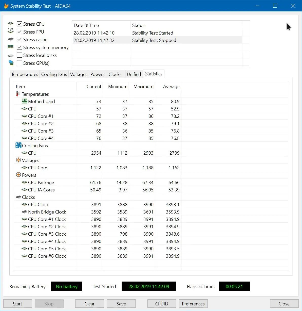The height and width of the screenshot is (311, 302).
Task: Click the Item column header
Action: tap(45, 86)
